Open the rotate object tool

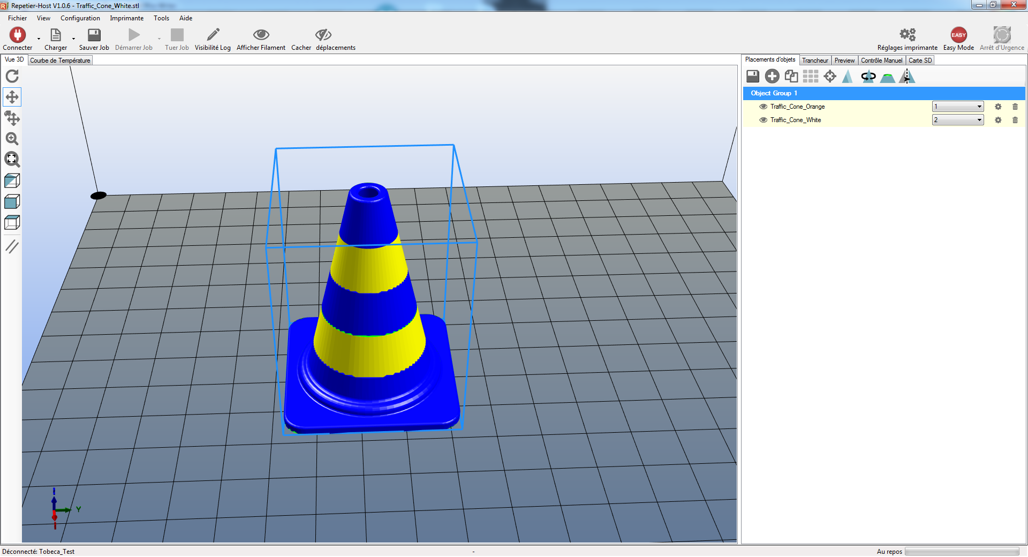pyautogui.click(x=868, y=77)
